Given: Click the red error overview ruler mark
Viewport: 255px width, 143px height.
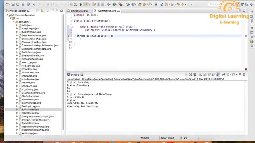Looking at the screenshot, I should tap(246, 36).
